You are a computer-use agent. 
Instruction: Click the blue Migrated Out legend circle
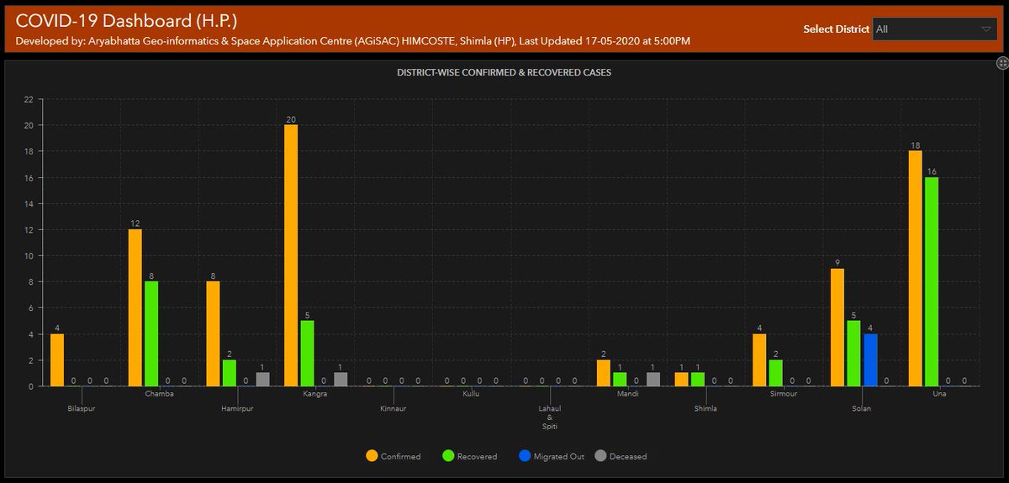pos(523,456)
